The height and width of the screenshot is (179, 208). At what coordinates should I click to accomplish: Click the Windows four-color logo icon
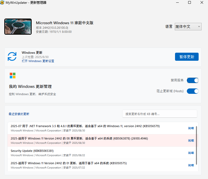[x=13, y=76]
